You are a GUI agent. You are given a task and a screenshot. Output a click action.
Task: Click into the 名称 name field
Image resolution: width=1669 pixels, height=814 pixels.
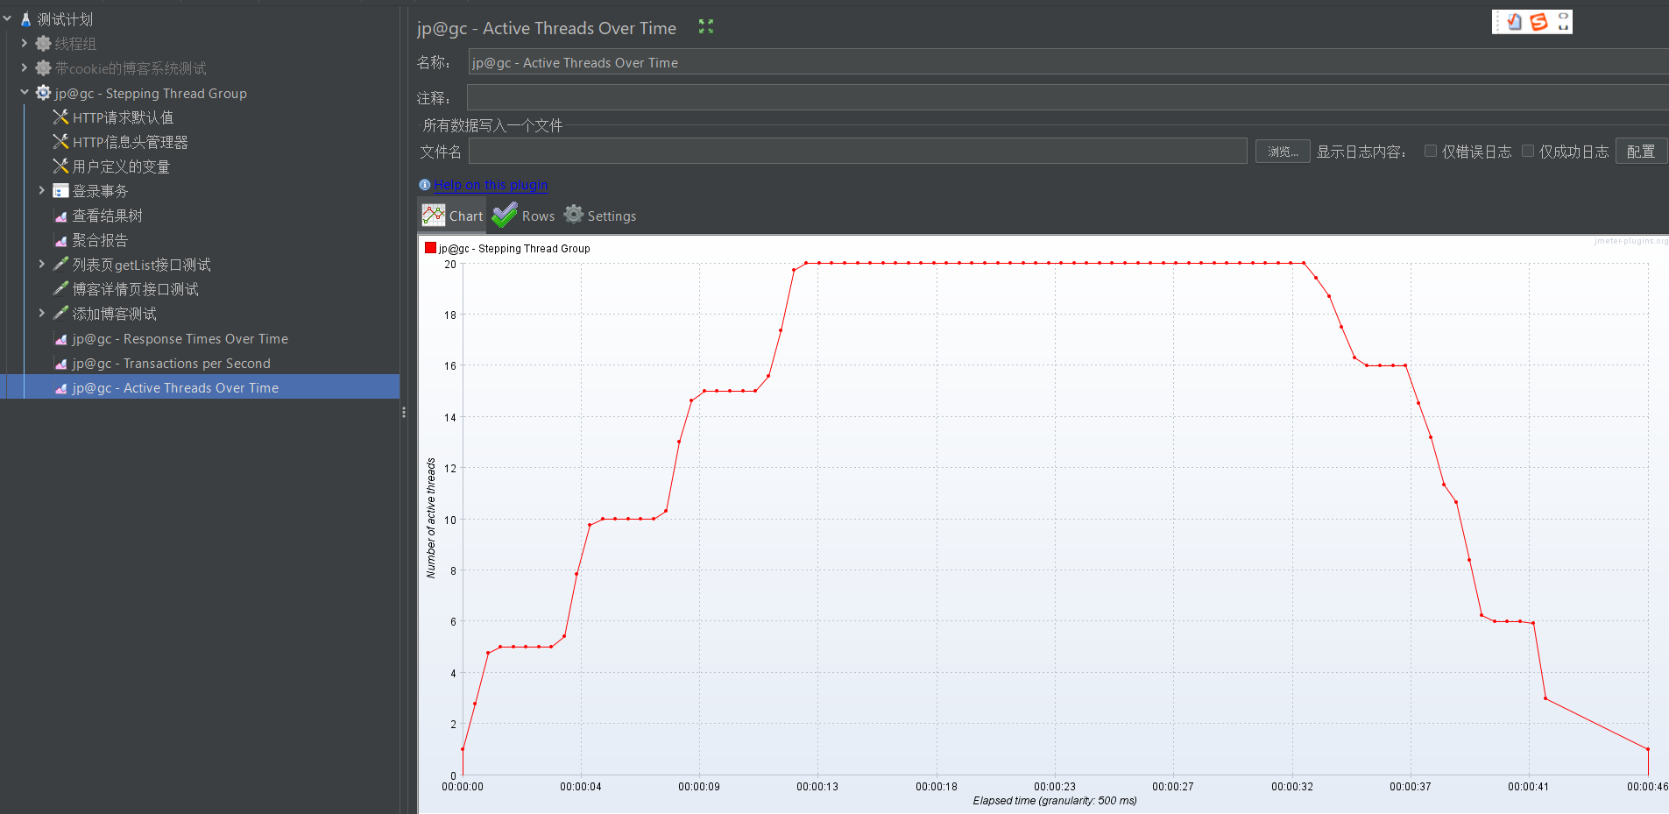[1068, 62]
